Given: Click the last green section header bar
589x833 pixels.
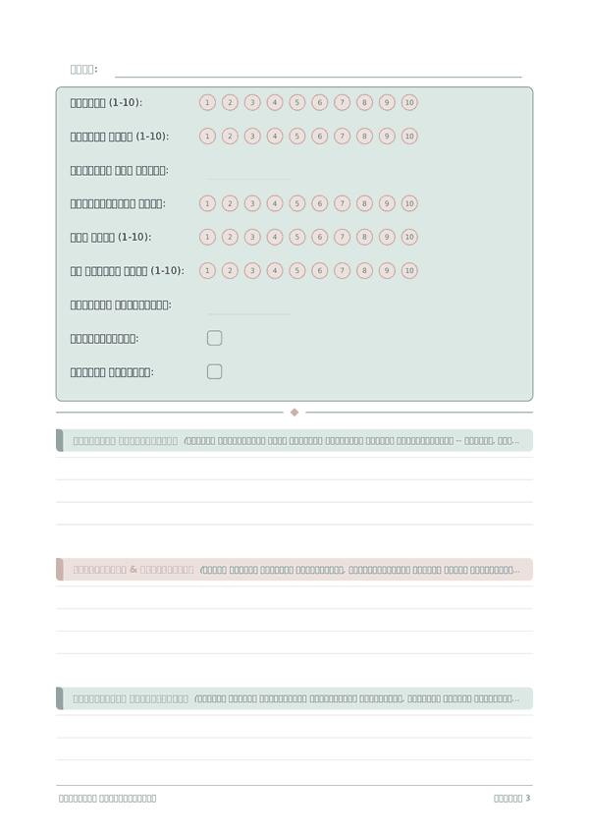Looking at the screenshot, I should coord(294,698).
